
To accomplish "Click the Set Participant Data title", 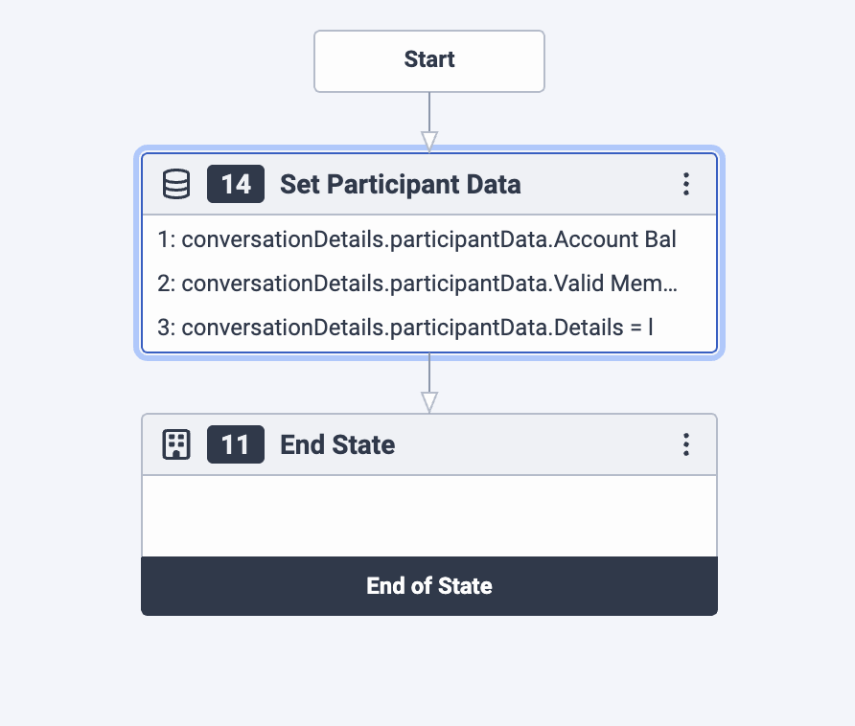I will click(400, 184).
